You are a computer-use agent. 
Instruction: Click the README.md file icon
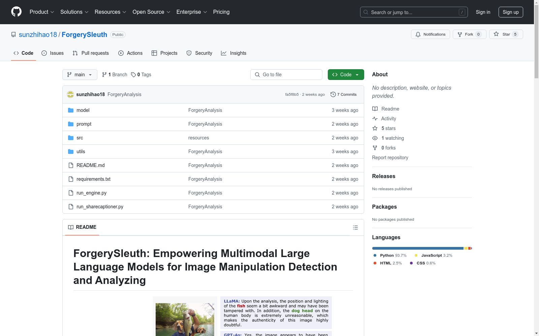[x=71, y=165]
